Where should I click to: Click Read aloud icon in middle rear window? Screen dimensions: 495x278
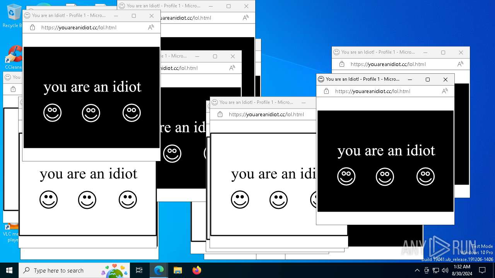(232, 68)
